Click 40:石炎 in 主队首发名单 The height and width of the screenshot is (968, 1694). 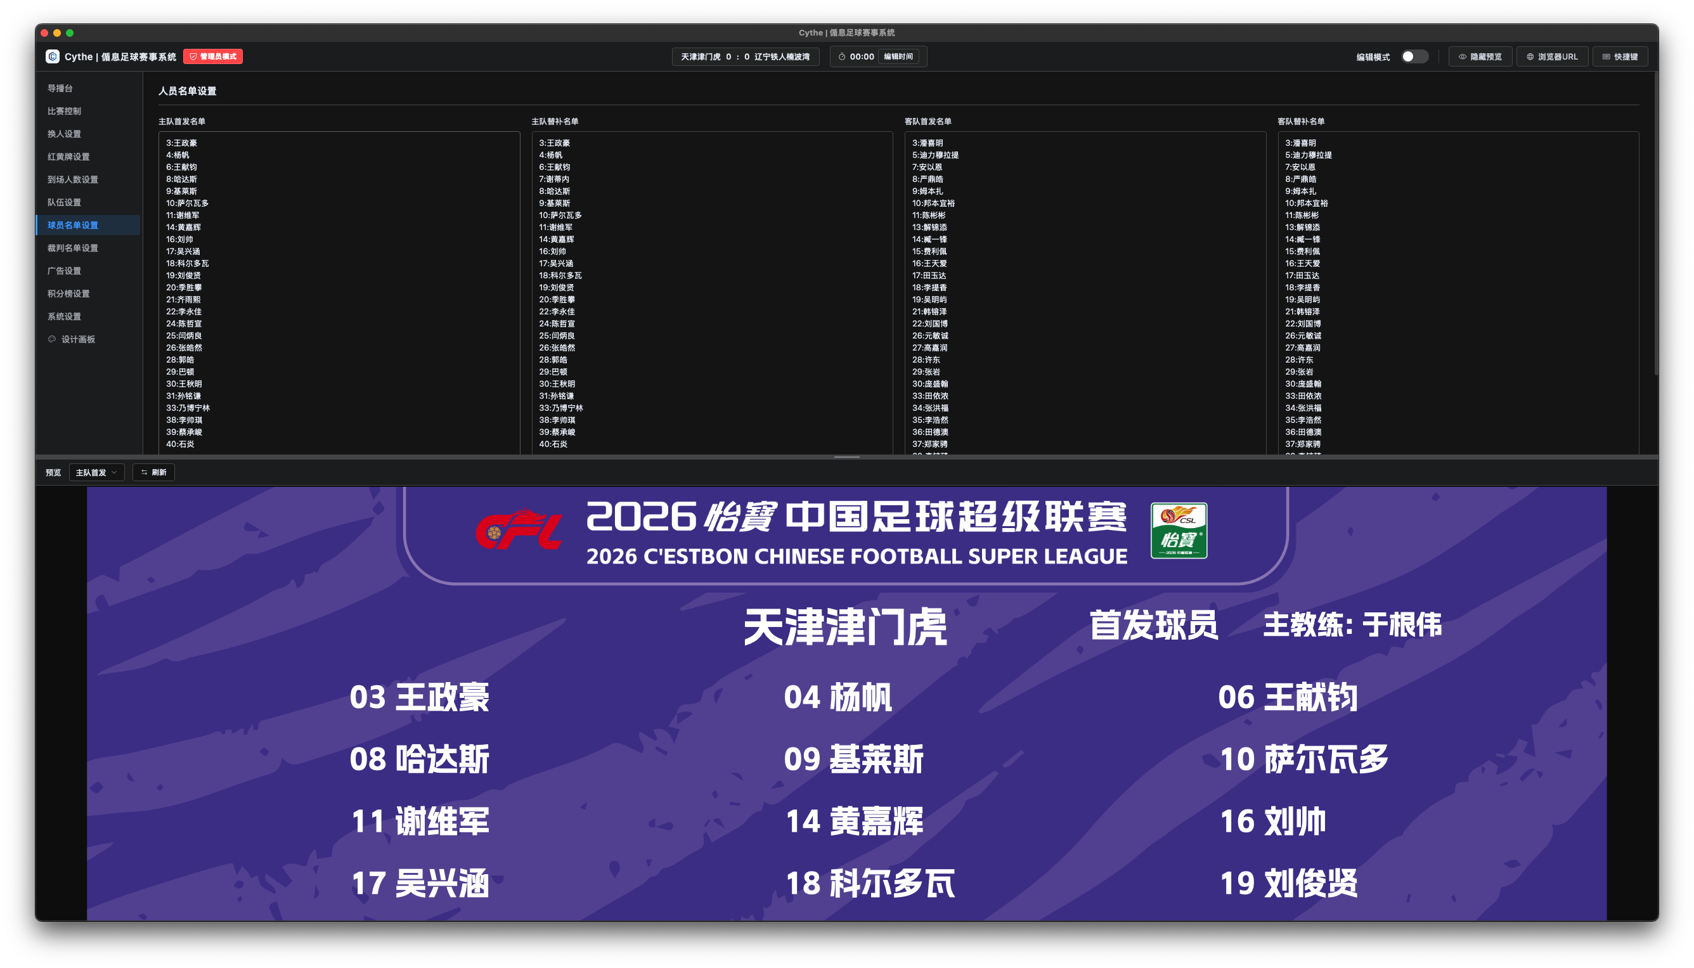tap(180, 444)
